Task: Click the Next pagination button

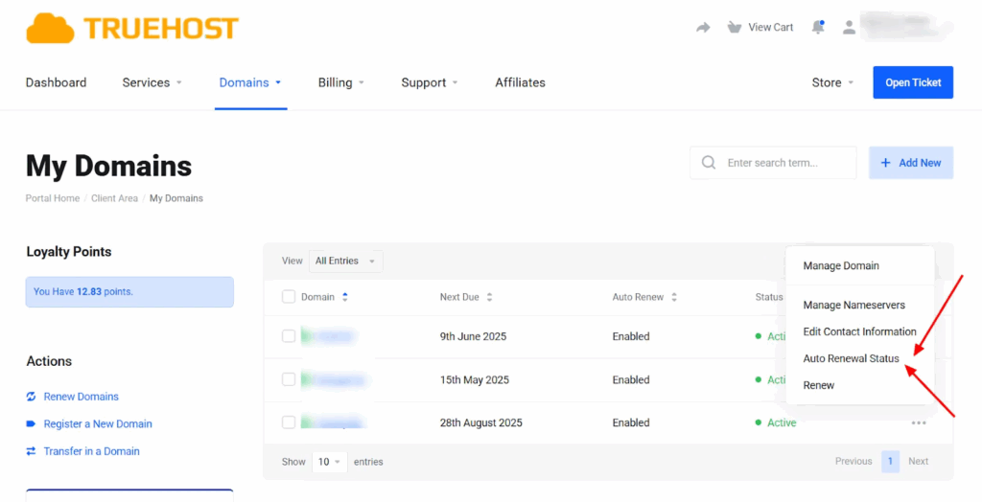Action: [x=918, y=462]
